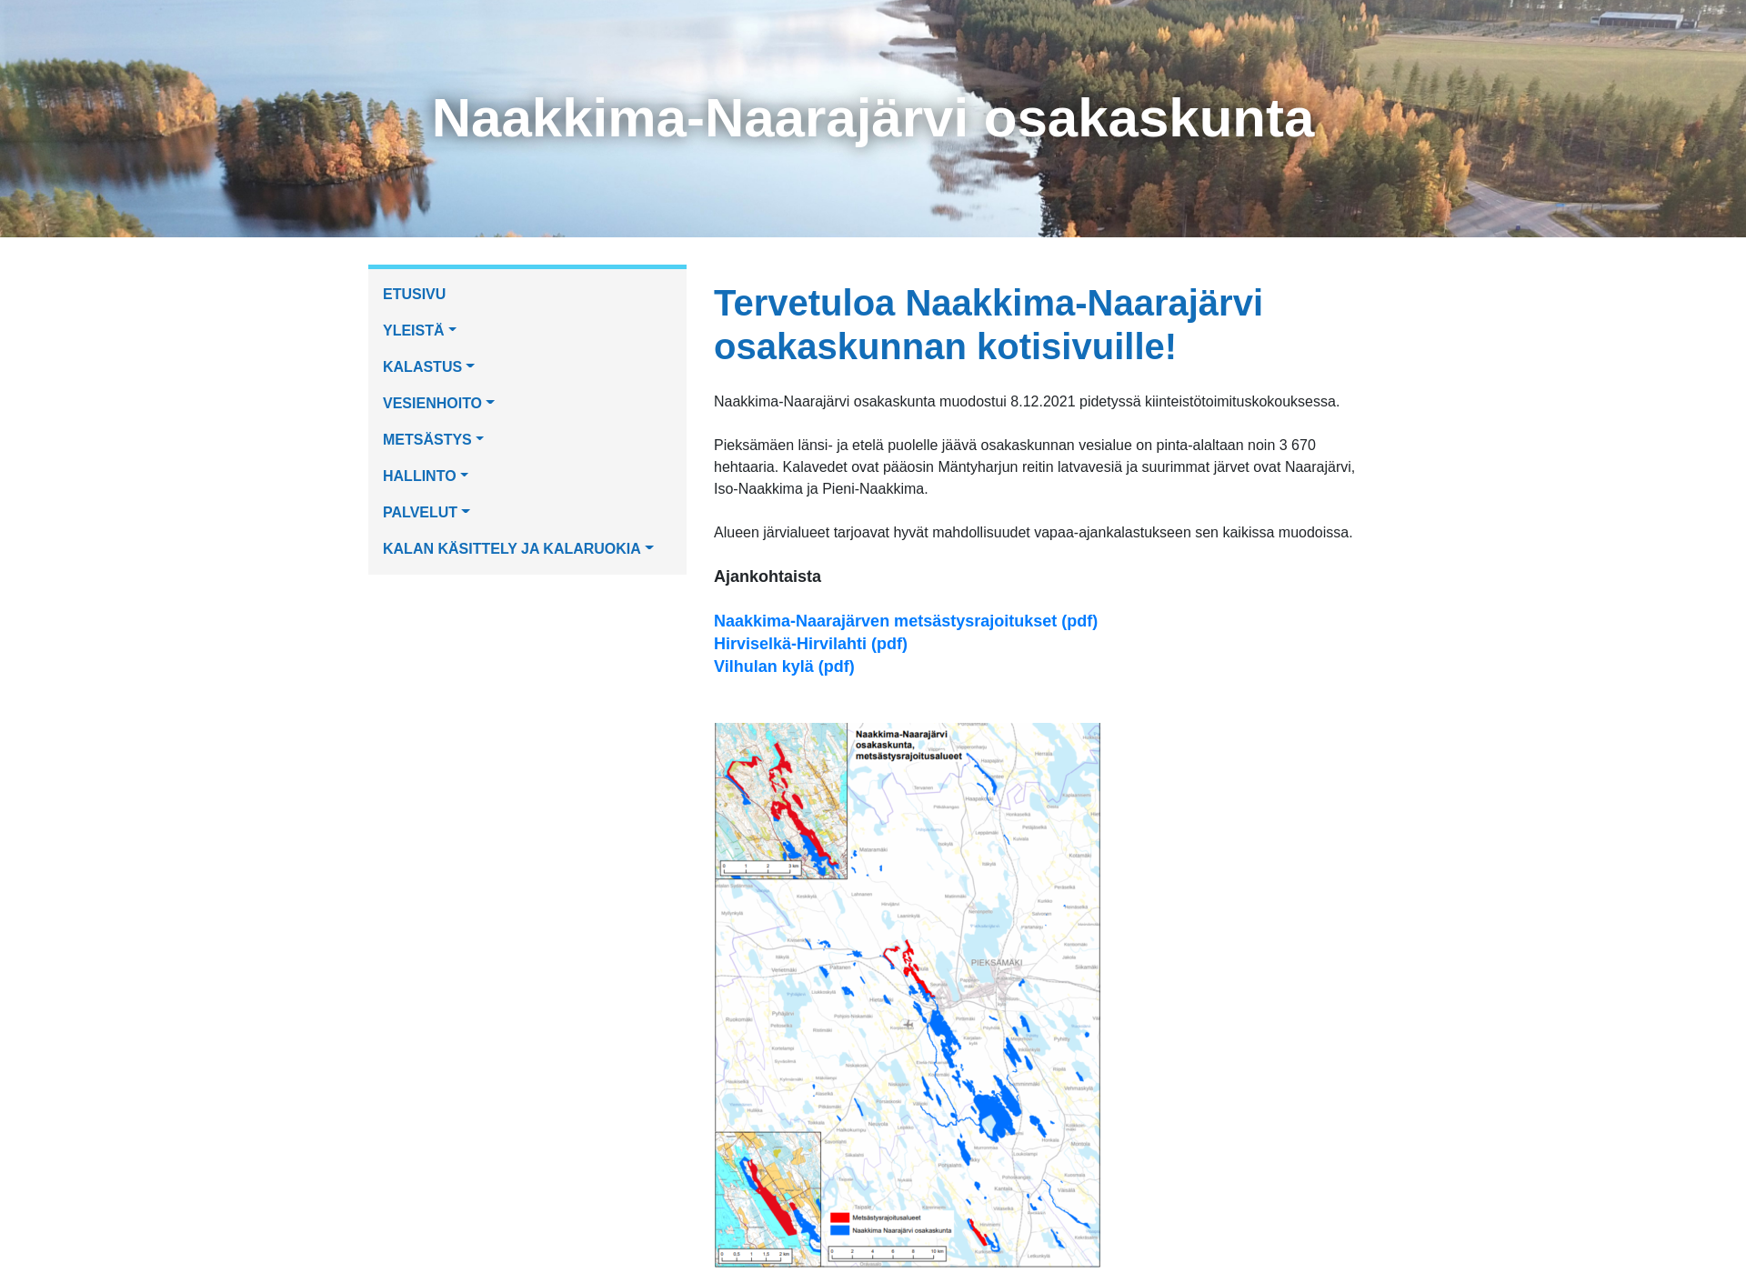The width and height of the screenshot is (1746, 1273).
Task: Expand the KALASTUS navigation menu
Action: 427,366
